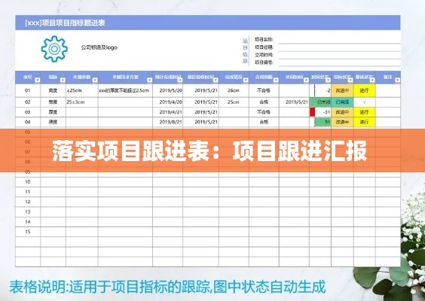Image resolution: width=425 pixels, height=301 pixels.
Task: Expand the 完成情况 filter dropdown
Action: (x=246, y=80)
